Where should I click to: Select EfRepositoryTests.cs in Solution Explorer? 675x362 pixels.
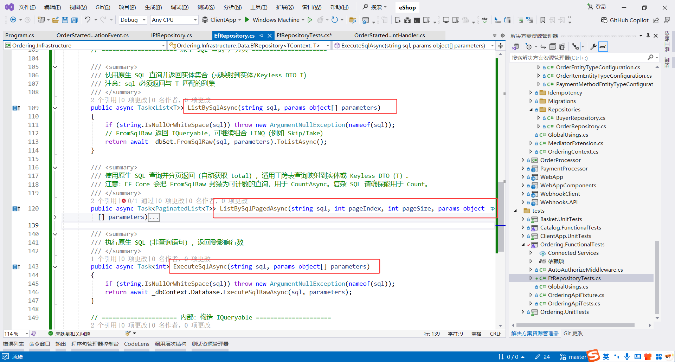click(574, 278)
